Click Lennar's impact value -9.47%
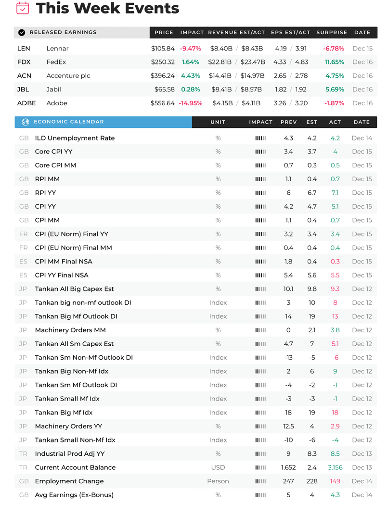Viewport: 388px width, 514px height. tap(190, 49)
